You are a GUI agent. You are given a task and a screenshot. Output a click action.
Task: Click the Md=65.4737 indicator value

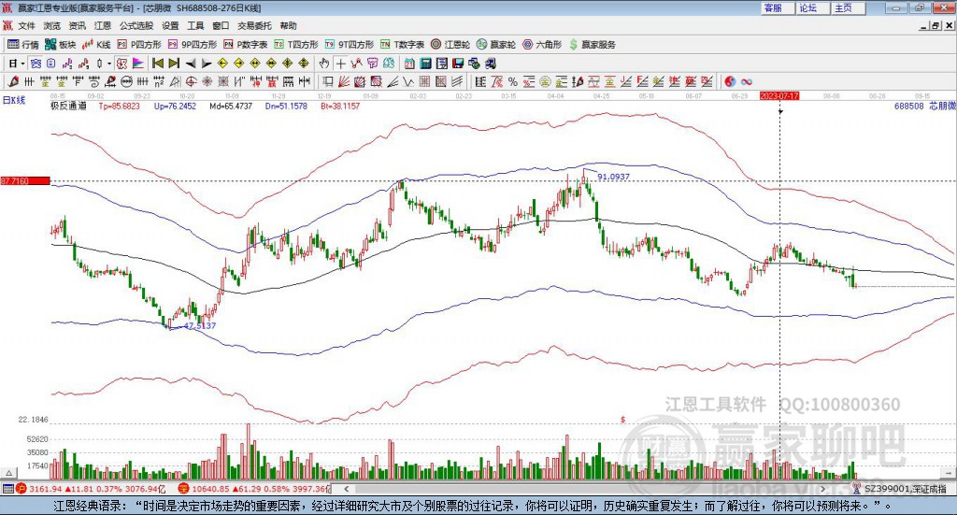point(231,106)
